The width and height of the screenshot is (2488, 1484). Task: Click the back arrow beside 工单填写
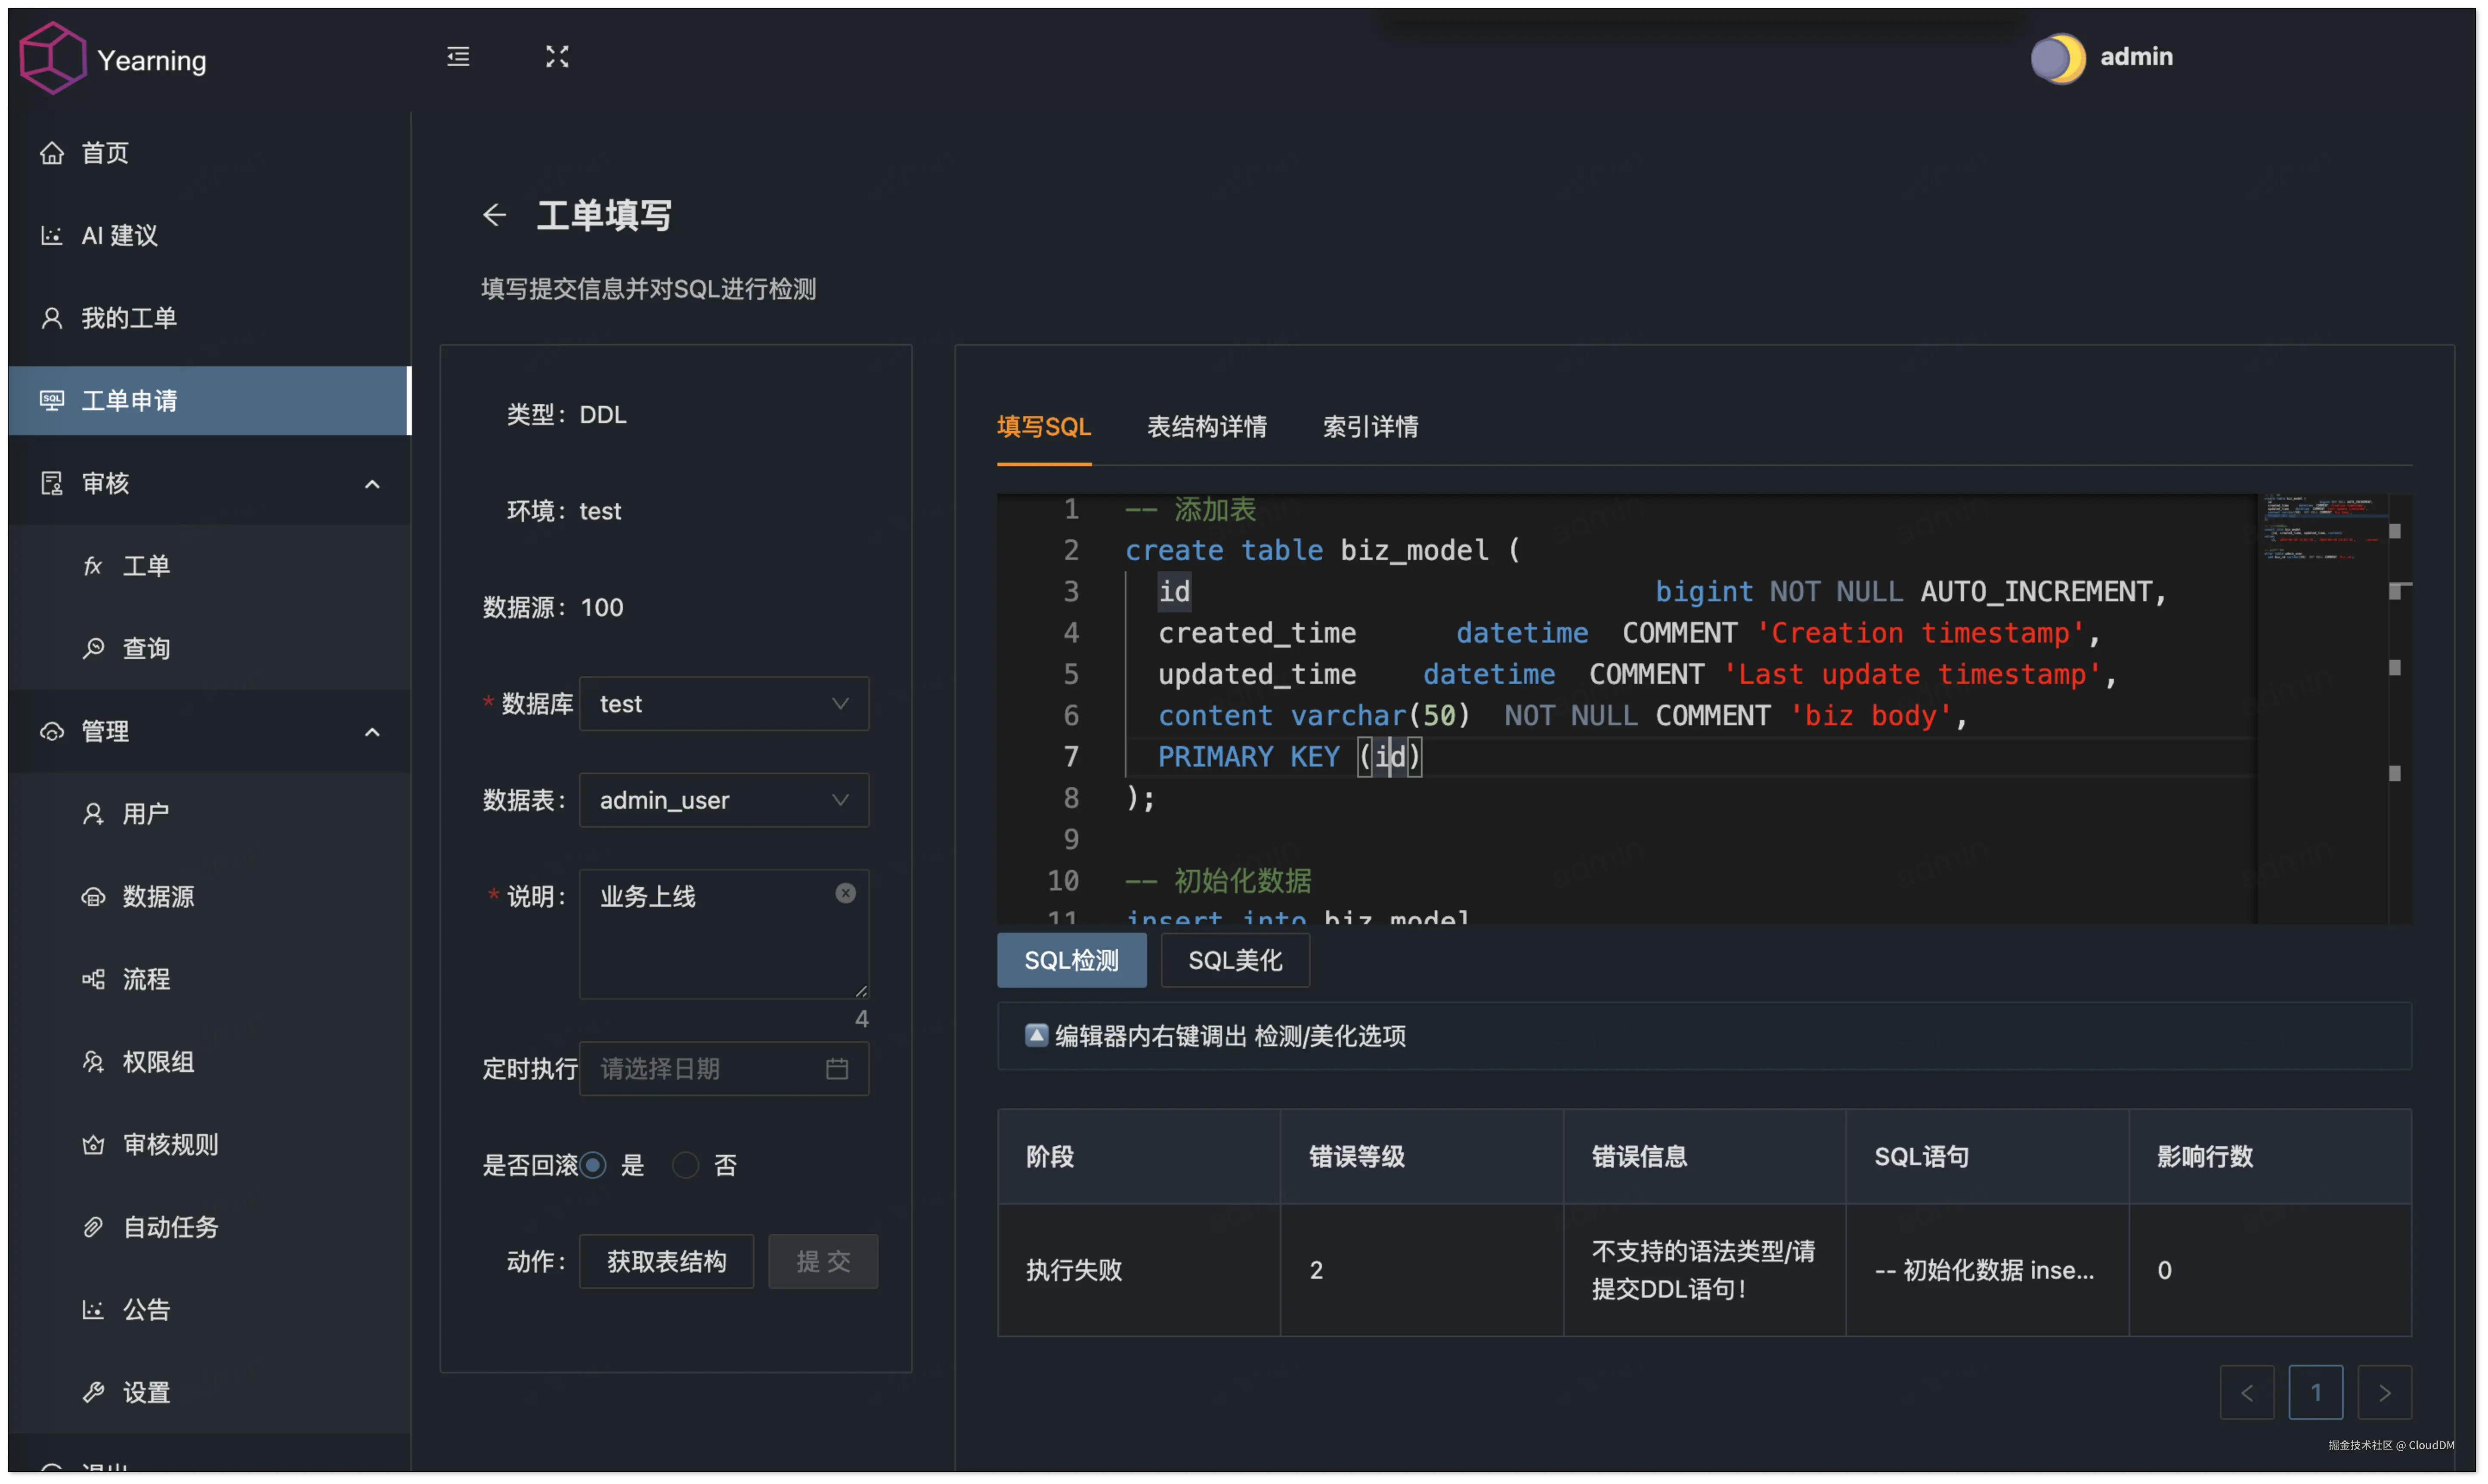(x=494, y=215)
